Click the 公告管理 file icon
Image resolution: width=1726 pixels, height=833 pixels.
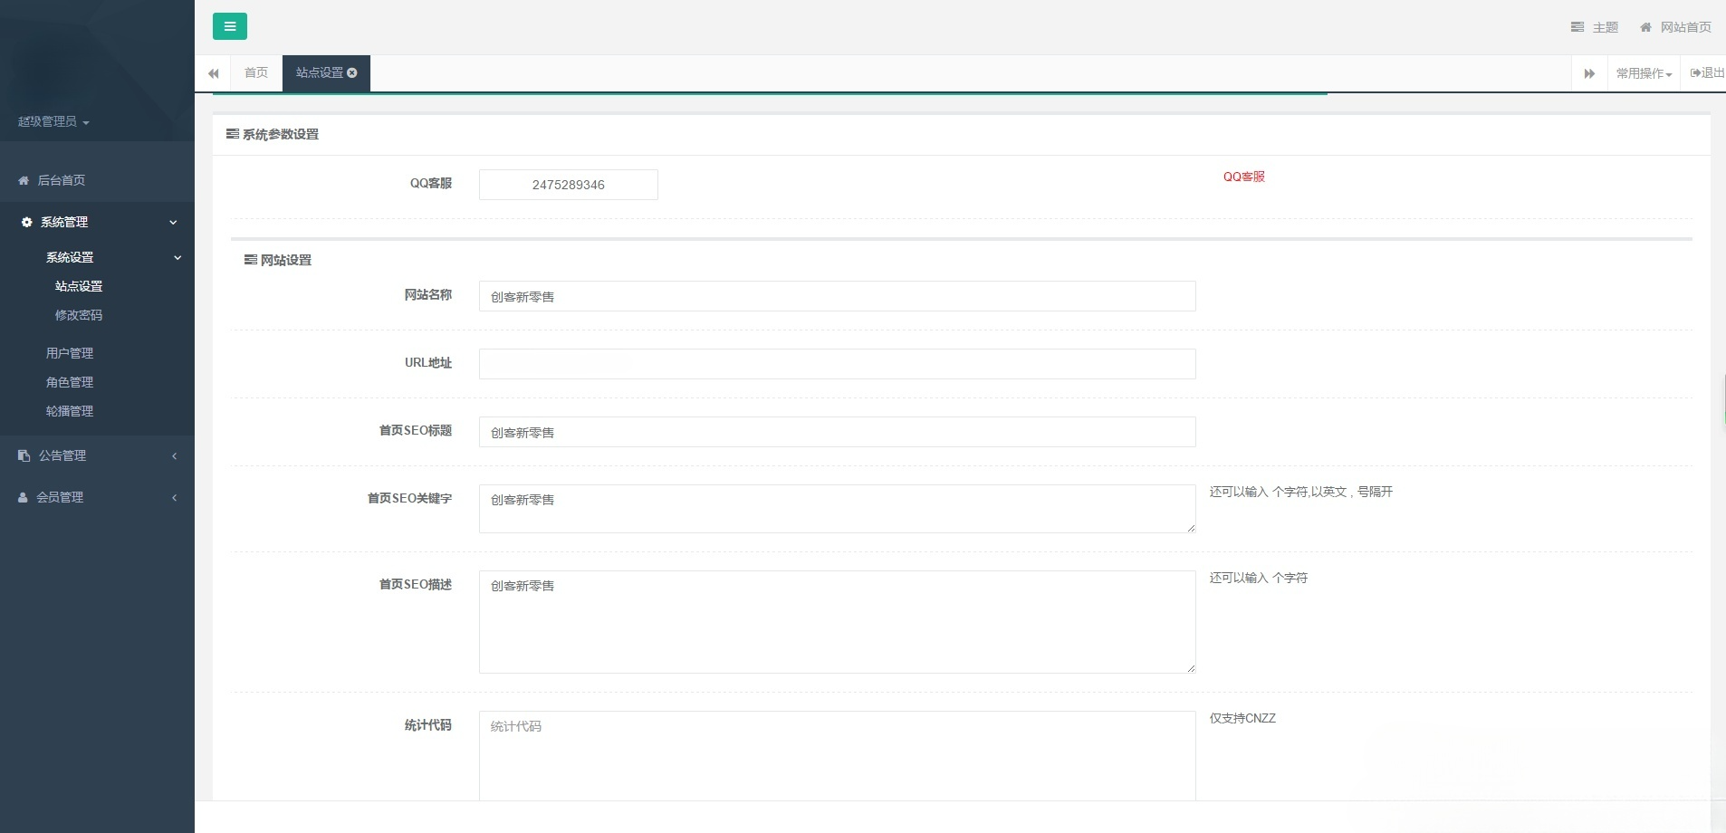pyautogui.click(x=23, y=455)
